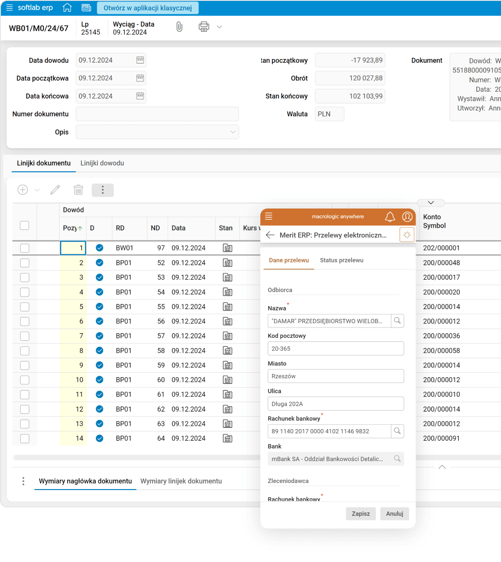Click back arrow next to Merit ERP title
Screen dimensions: 501x562
coord(270,235)
